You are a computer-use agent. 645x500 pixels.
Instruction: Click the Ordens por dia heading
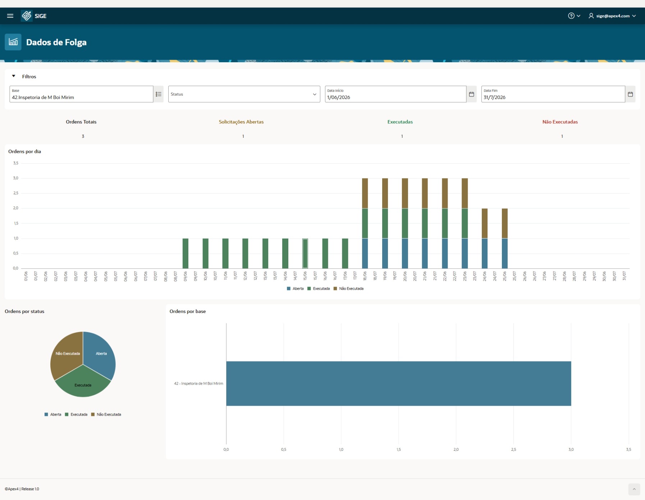click(25, 151)
